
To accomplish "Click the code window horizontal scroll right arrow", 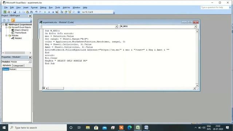I will tap(194, 88).
